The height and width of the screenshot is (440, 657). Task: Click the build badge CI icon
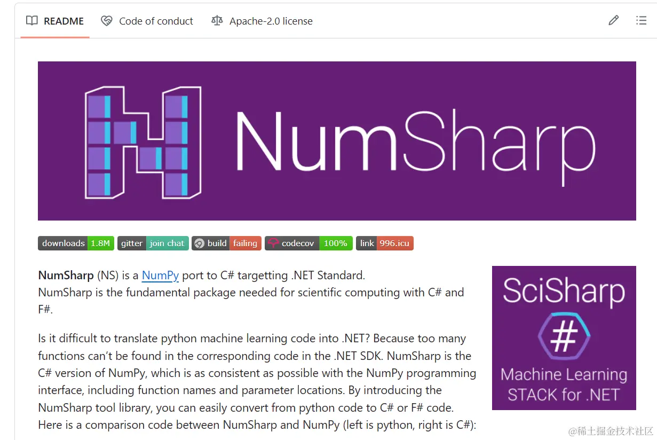click(x=199, y=243)
